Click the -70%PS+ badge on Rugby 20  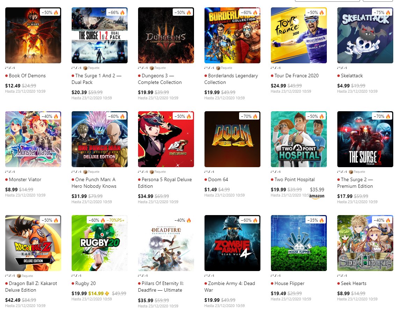[115, 220]
